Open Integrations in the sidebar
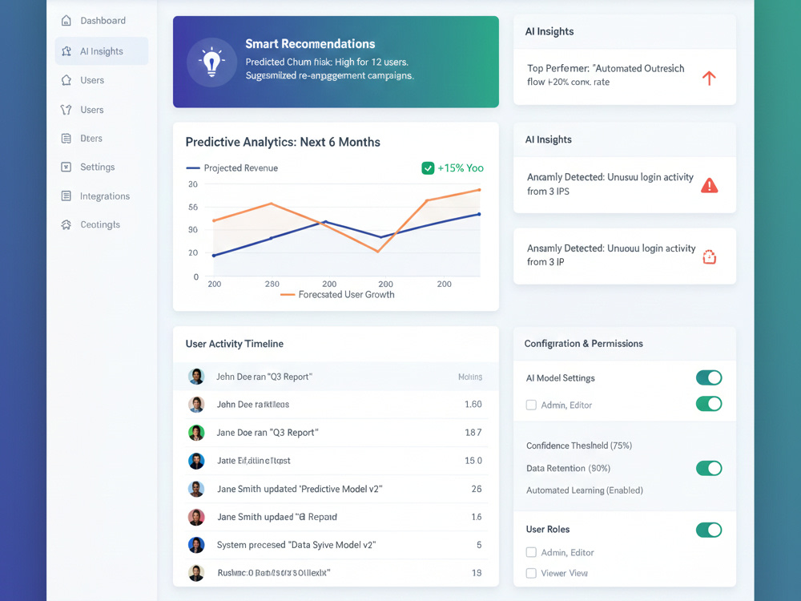 [x=102, y=196]
